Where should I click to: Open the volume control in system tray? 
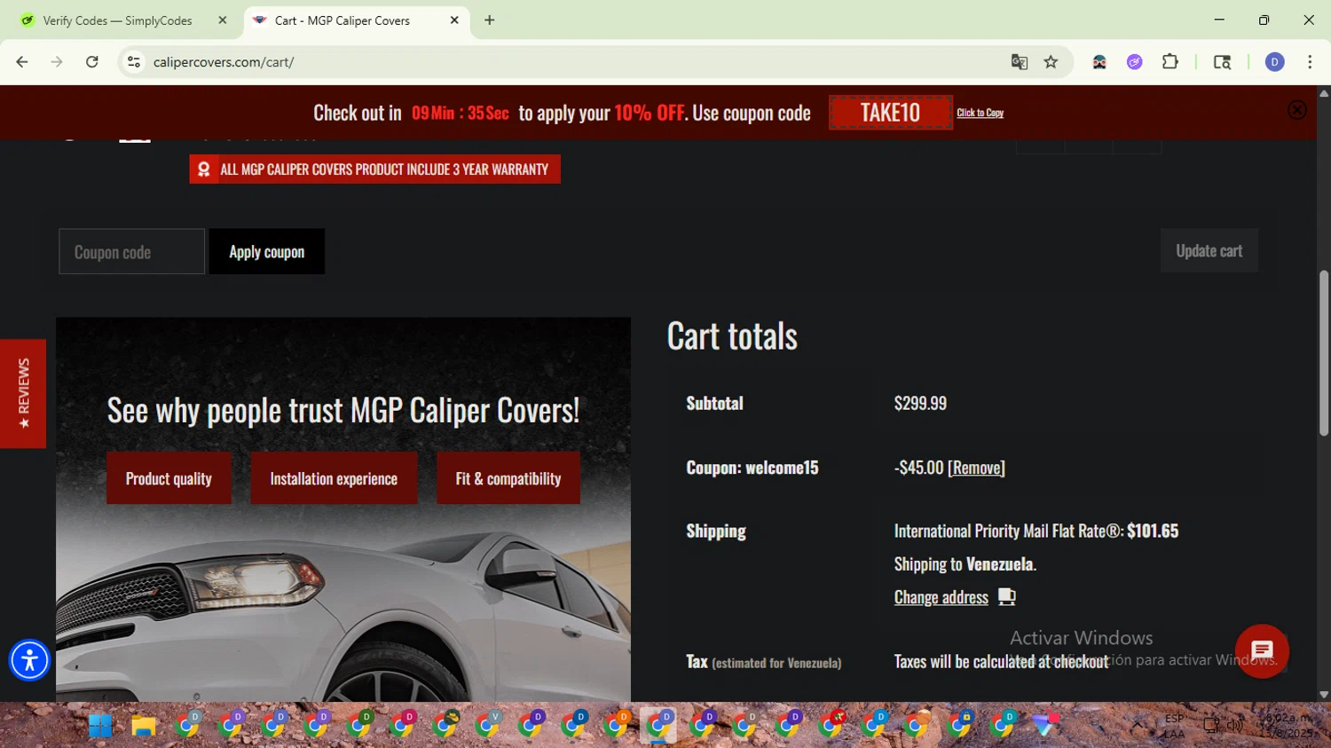1235,726
